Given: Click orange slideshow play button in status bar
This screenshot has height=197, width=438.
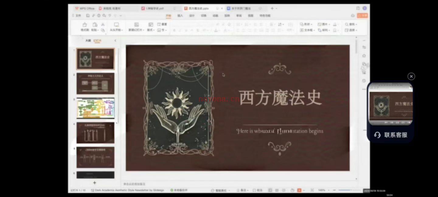Looking at the screenshot, I should pos(299,190).
